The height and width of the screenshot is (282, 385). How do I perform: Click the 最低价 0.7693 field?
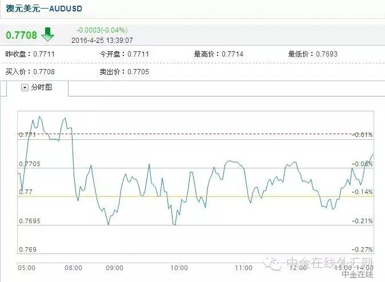(x=312, y=54)
